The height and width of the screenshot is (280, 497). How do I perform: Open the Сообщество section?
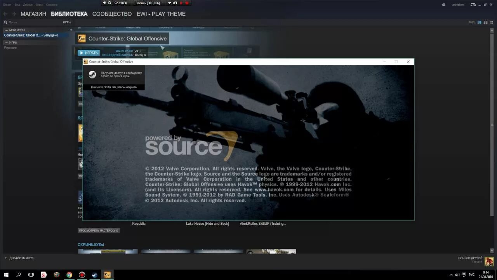(x=112, y=14)
